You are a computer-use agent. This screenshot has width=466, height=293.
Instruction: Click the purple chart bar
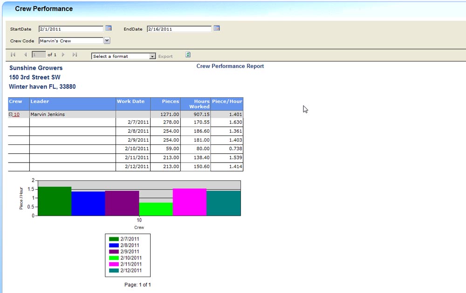point(122,203)
